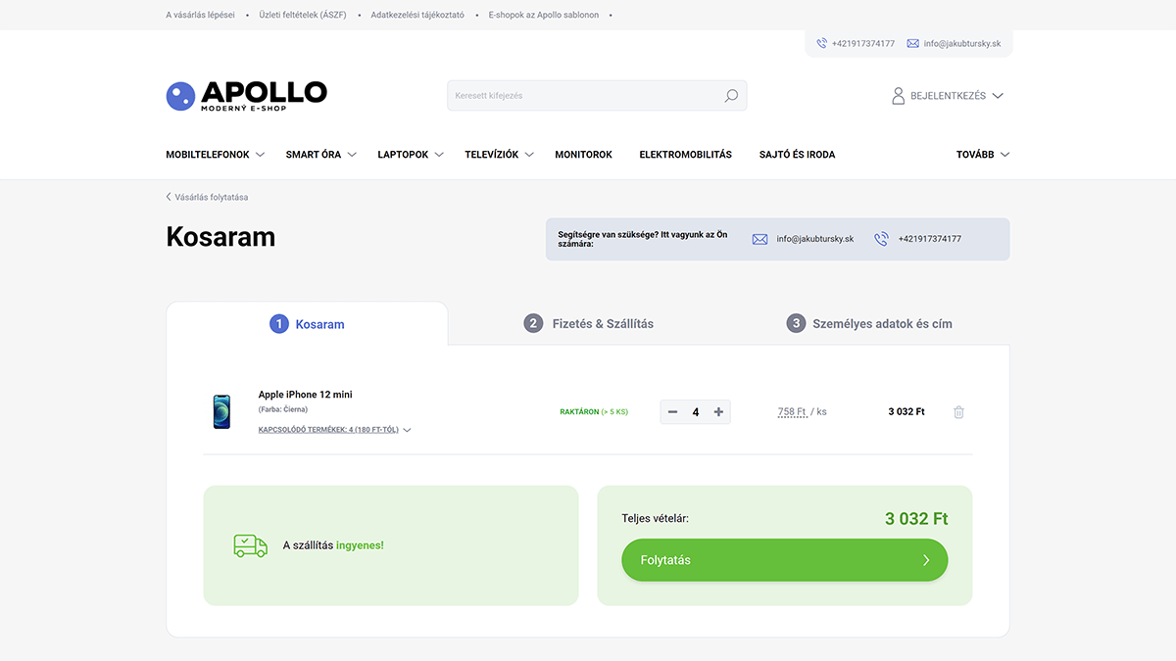Decrease quantity with minus button
Screen dimensions: 1176x661
(x=672, y=412)
